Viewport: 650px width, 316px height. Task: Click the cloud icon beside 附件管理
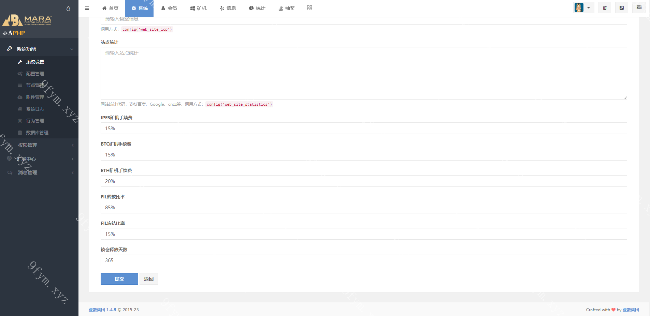pyautogui.click(x=20, y=97)
